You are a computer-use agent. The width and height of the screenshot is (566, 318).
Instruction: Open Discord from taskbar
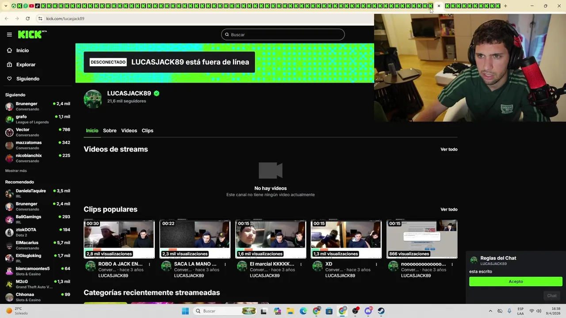pos(368,311)
